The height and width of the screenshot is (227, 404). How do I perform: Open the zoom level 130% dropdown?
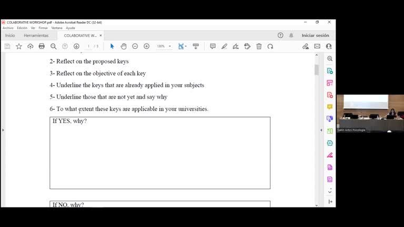169,46
